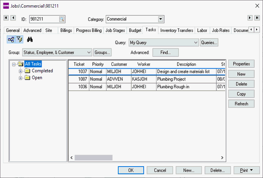This screenshot has height=178, width=263.
Task: Go to first record arrow icon
Action: tap(6, 18)
